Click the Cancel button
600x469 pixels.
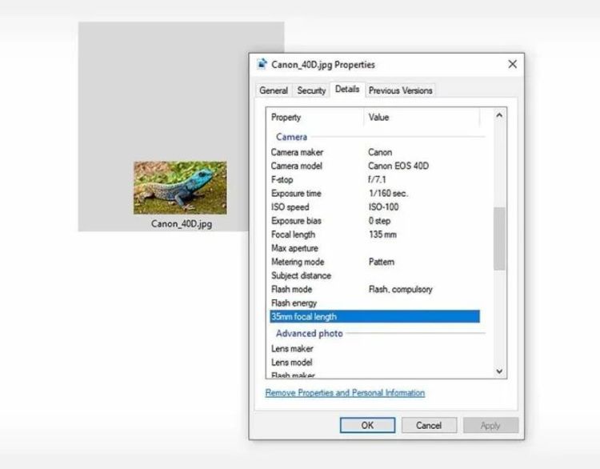(429, 425)
